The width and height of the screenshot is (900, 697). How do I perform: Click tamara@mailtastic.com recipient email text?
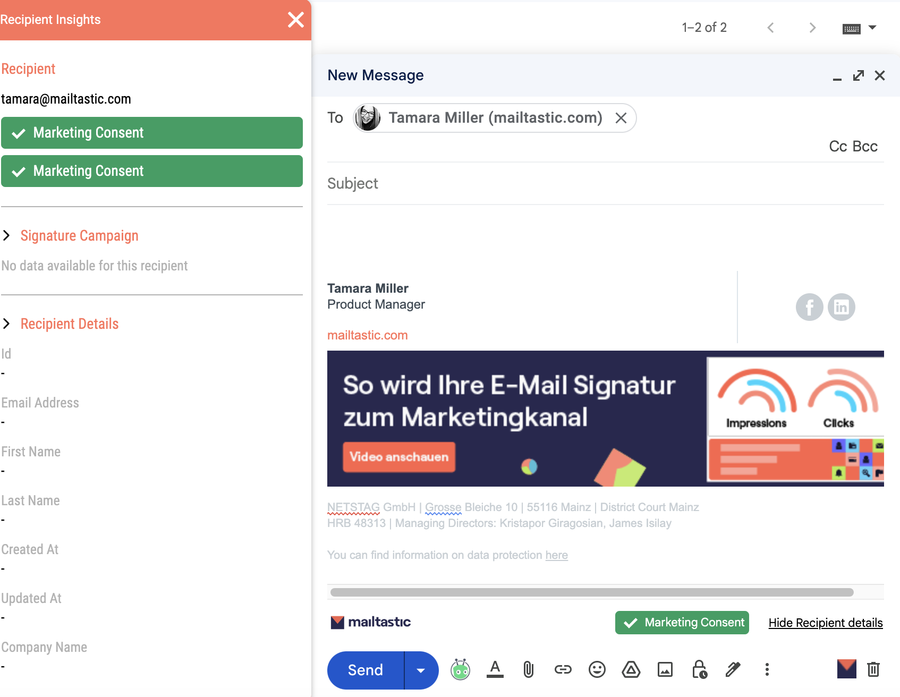pyautogui.click(x=66, y=99)
